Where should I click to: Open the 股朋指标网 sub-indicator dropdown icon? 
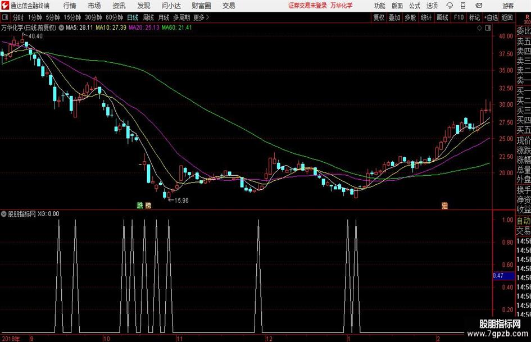pyautogui.click(x=4, y=214)
